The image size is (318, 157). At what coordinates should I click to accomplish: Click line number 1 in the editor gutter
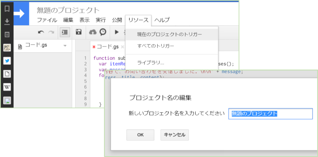(85, 58)
